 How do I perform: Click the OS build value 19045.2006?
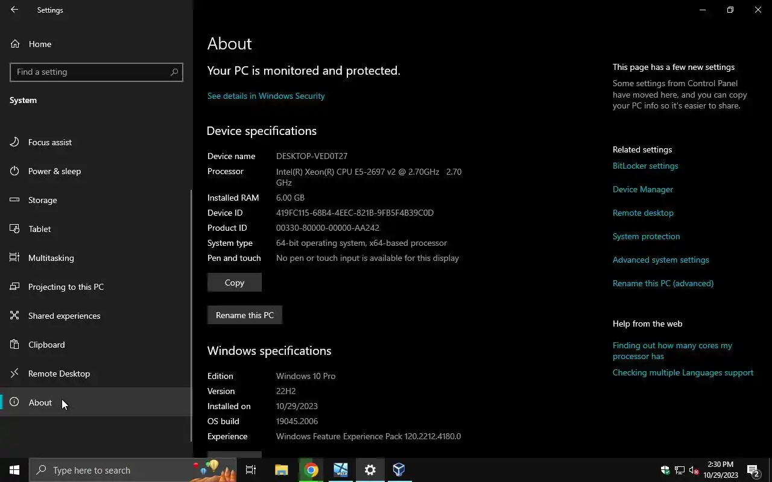[x=297, y=421]
